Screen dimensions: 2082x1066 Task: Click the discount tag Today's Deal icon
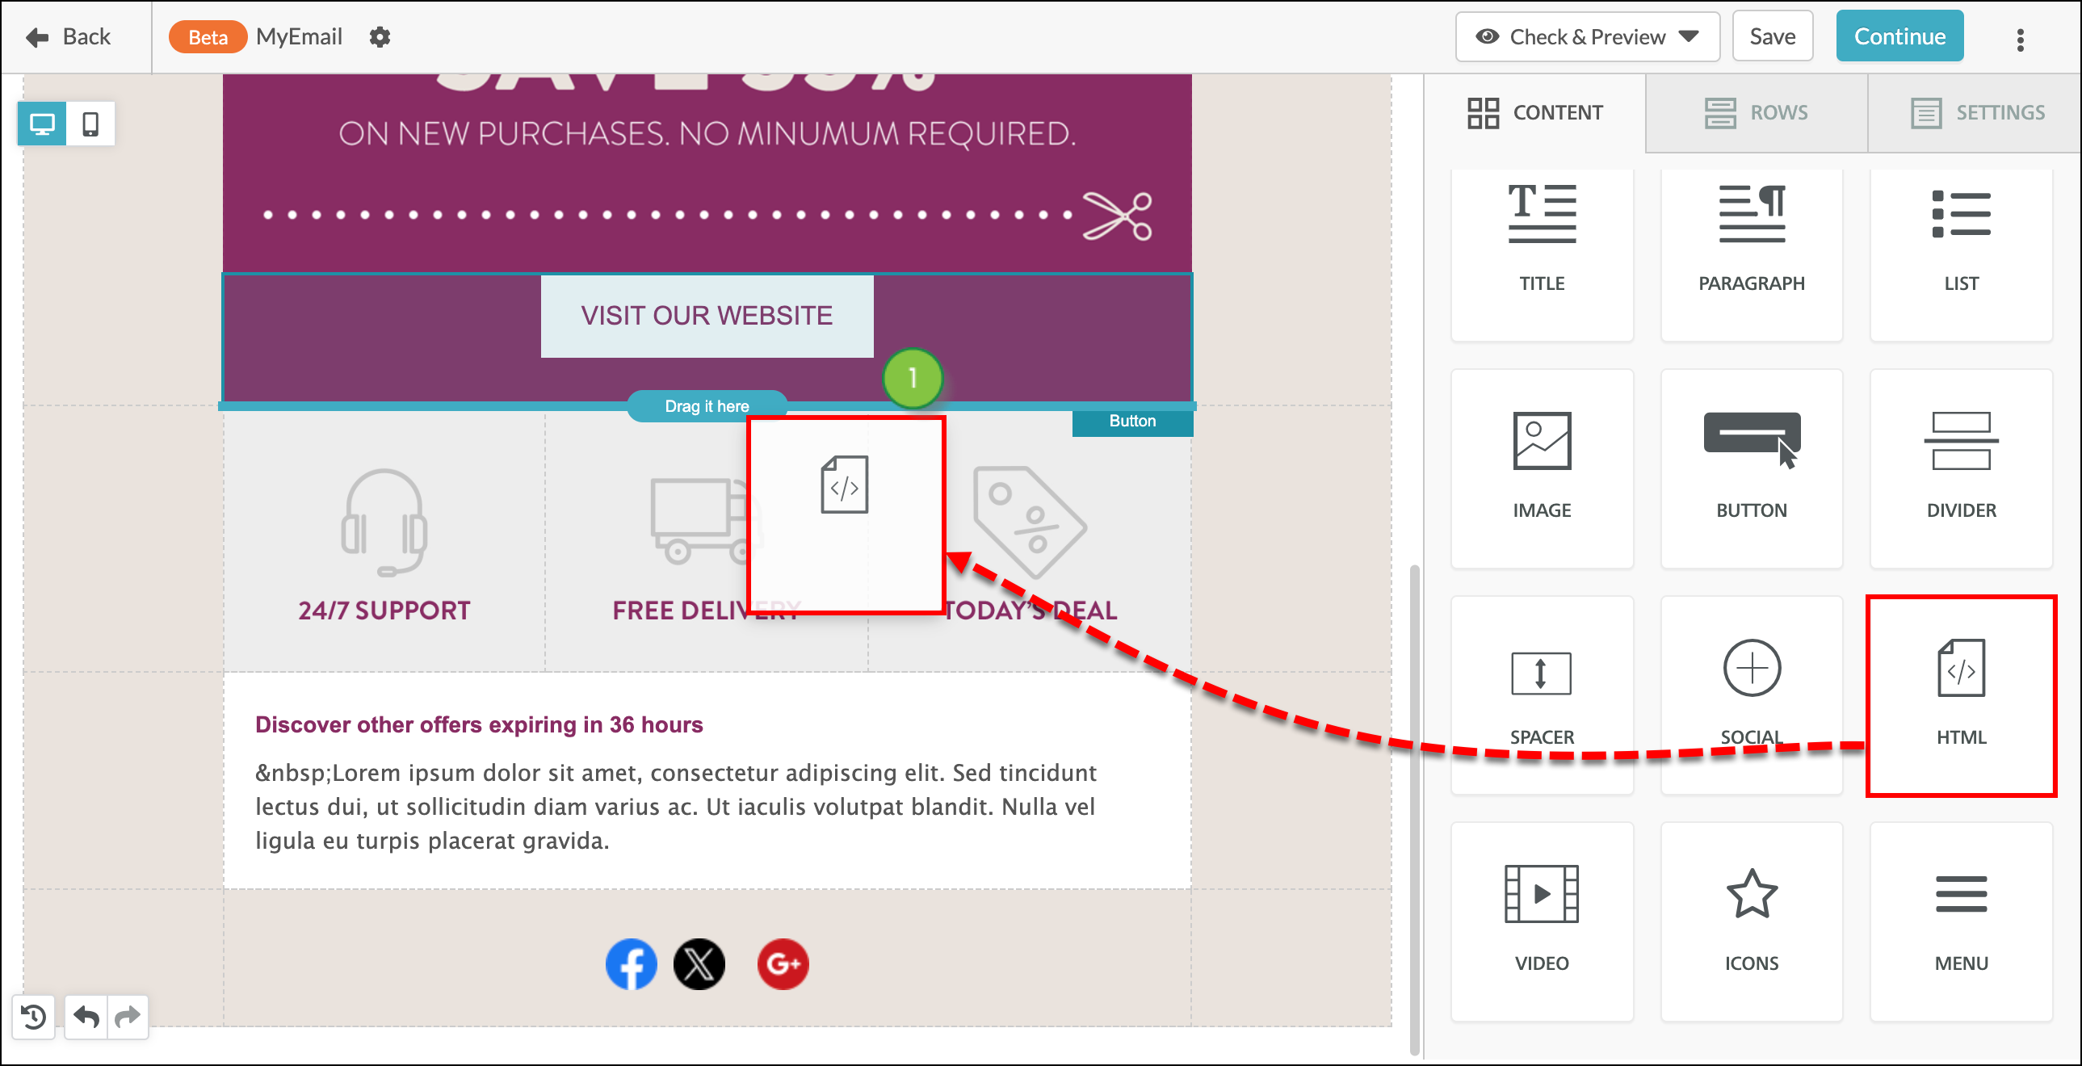1030,522
